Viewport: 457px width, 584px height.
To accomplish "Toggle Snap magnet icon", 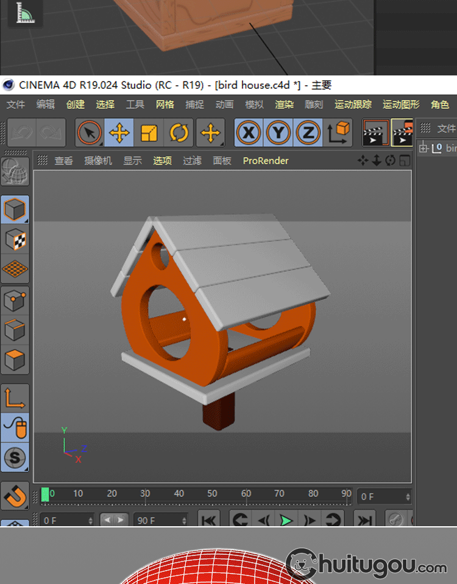I will point(15,496).
